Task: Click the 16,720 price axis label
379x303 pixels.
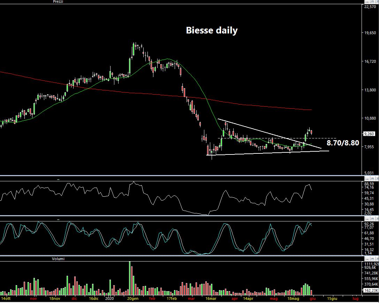Action: pyautogui.click(x=370, y=62)
